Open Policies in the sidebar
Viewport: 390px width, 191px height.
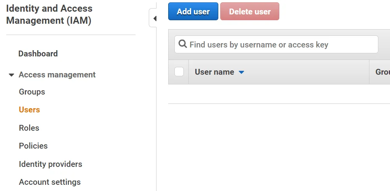pyautogui.click(x=33, y=145)
